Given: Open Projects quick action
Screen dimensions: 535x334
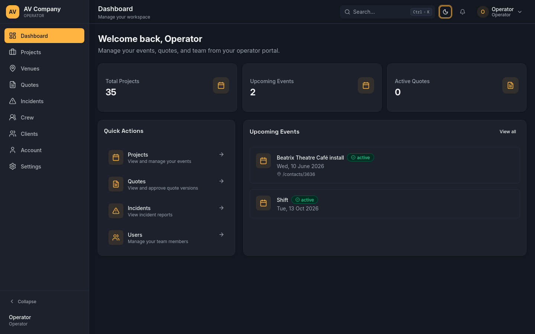Looking at the screenshot, I should point(166,157).
